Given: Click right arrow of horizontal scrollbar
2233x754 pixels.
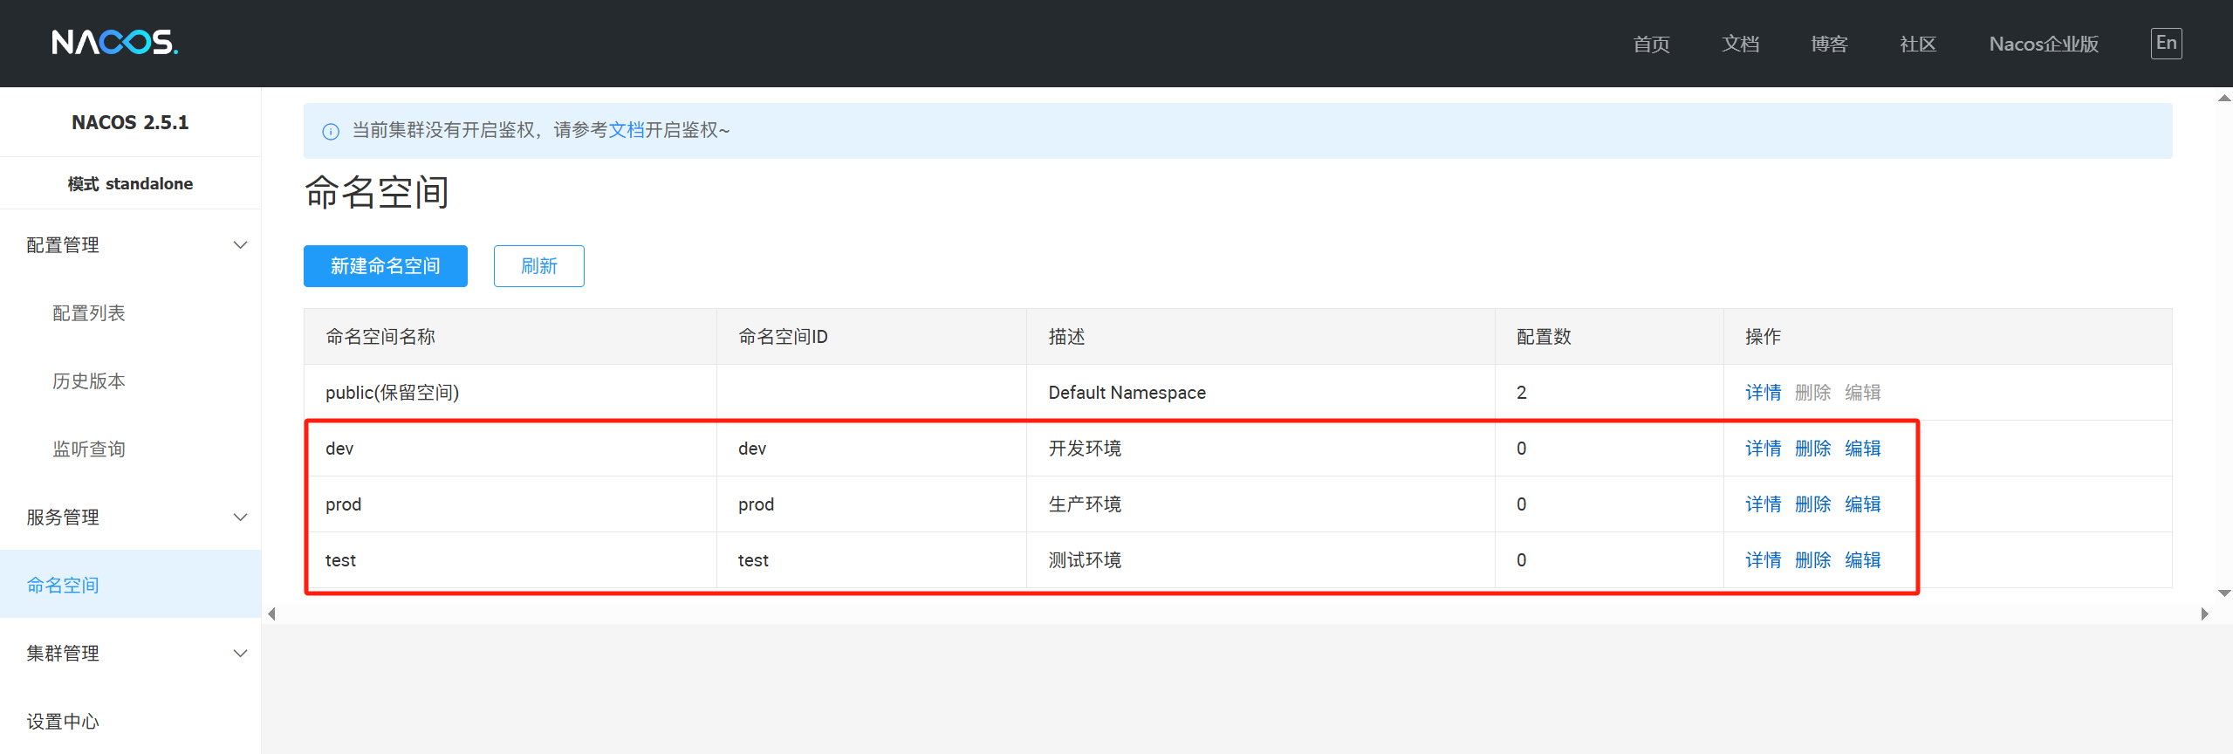Looking at the screenshot, I should [2204, 613].
